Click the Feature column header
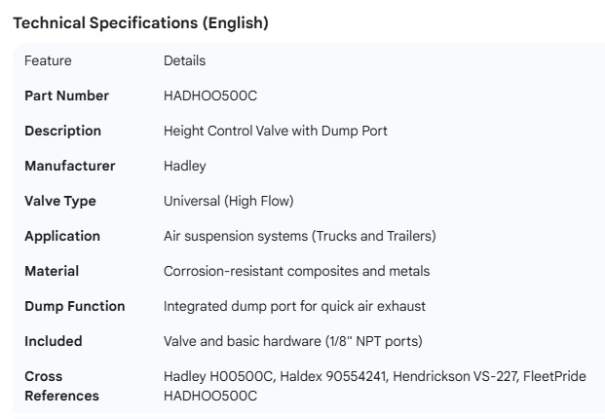 coord(48,60)
